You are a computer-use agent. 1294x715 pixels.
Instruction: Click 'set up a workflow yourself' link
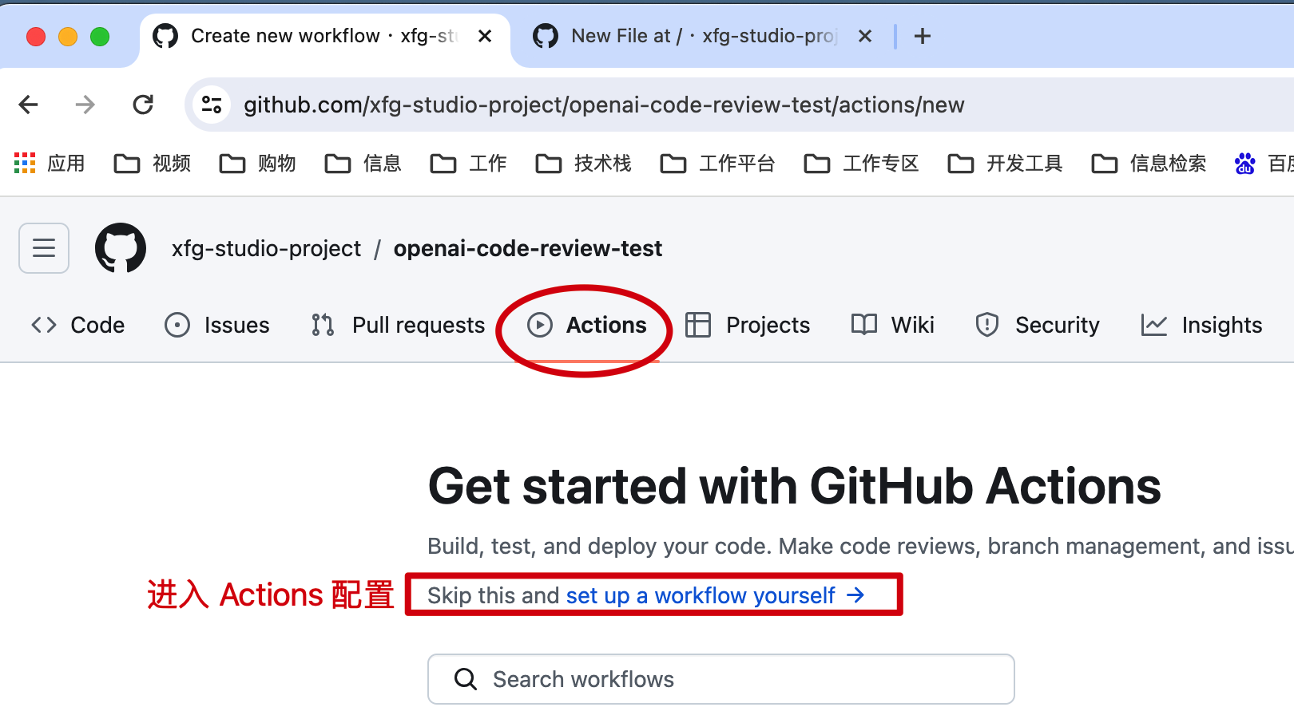click(716, 595)
